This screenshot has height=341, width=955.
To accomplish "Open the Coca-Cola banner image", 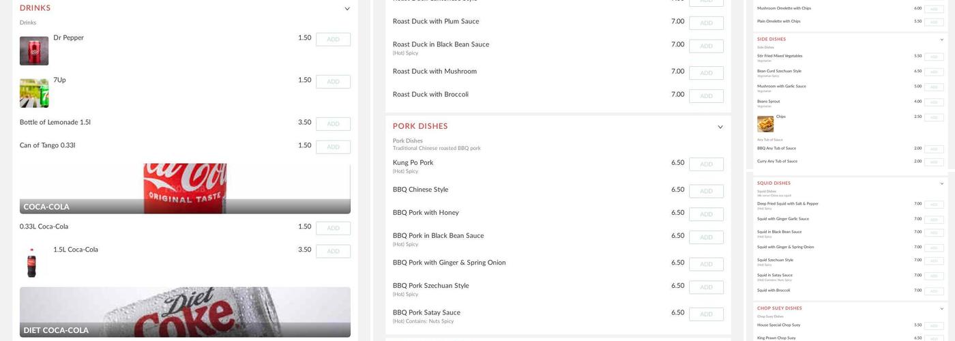I will click(x=185, y=188).
